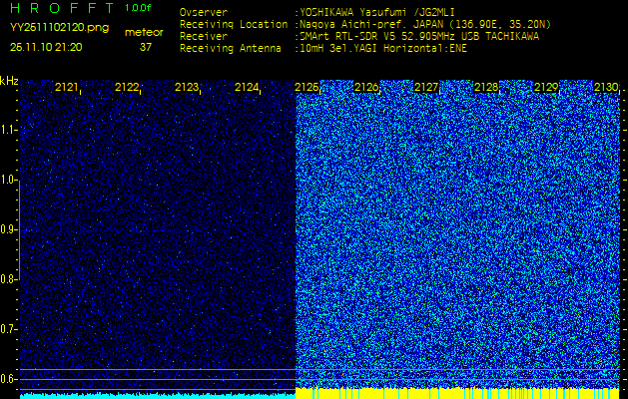Screen dimensions: 628x399
Task: Click frequency axis label 1.1
Action: click(x=7, y=130)
